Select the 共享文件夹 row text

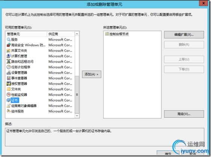click(x=19, y=51)
